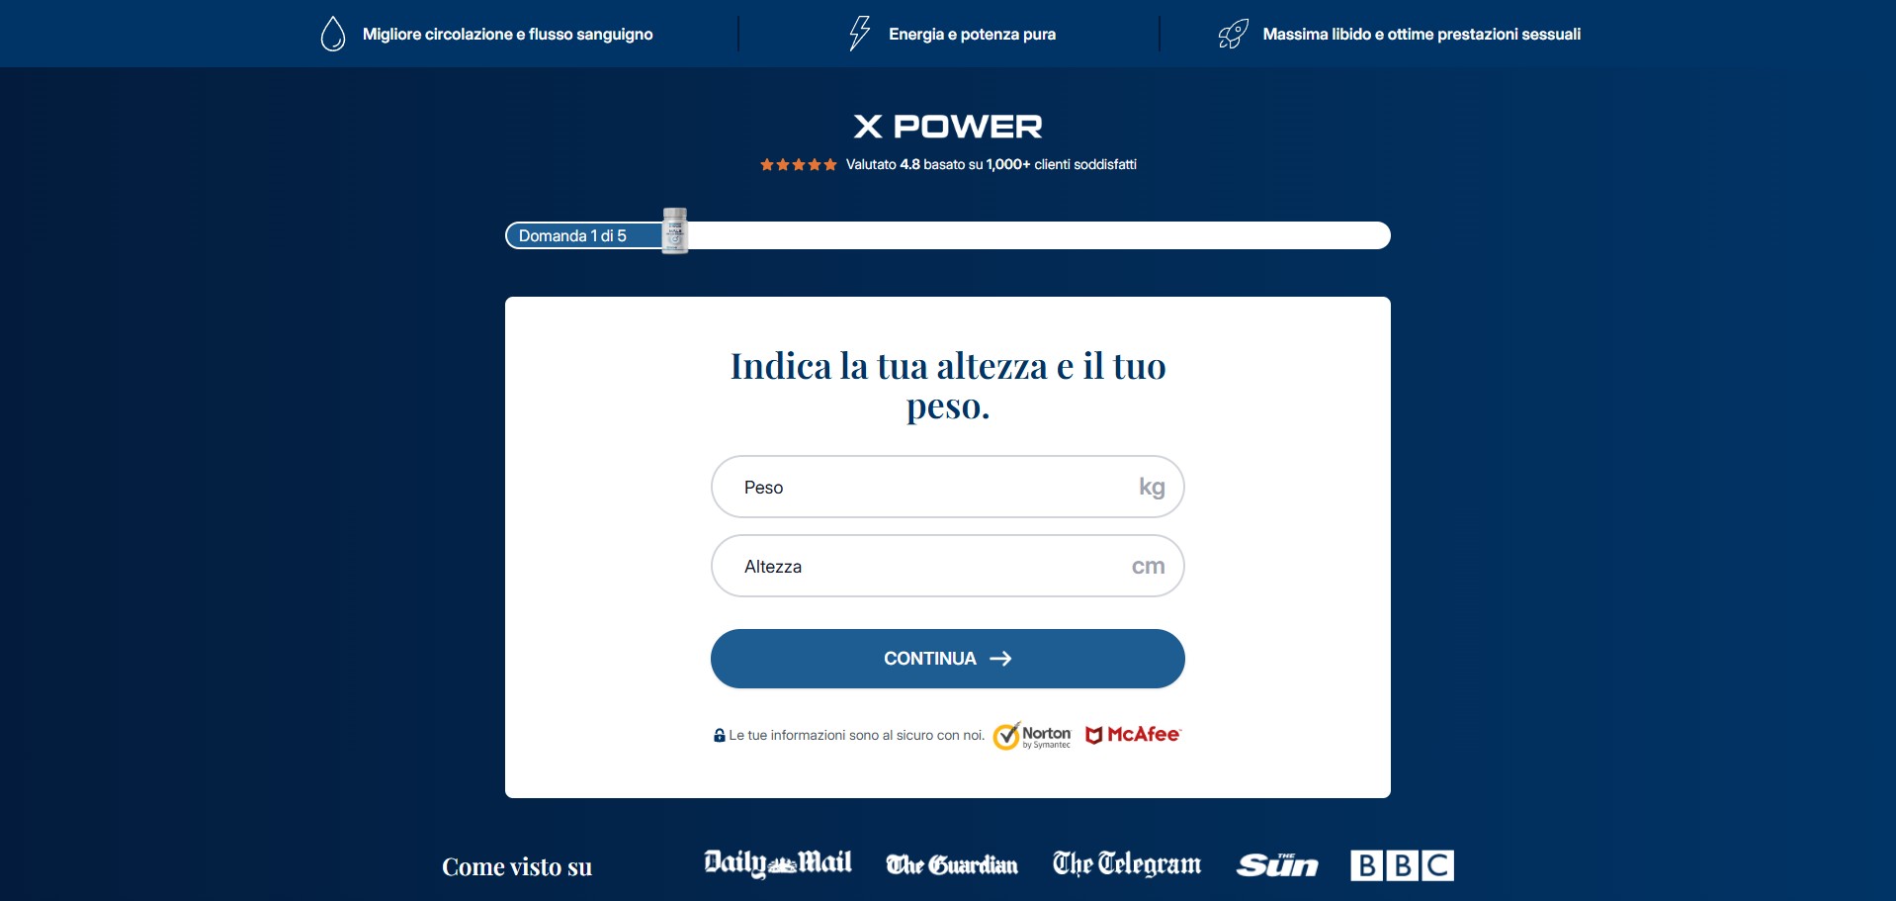Click the orange five-star rating

799,165
